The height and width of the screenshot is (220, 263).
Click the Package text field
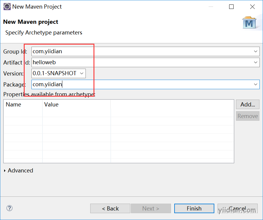(x=145, y=84)
